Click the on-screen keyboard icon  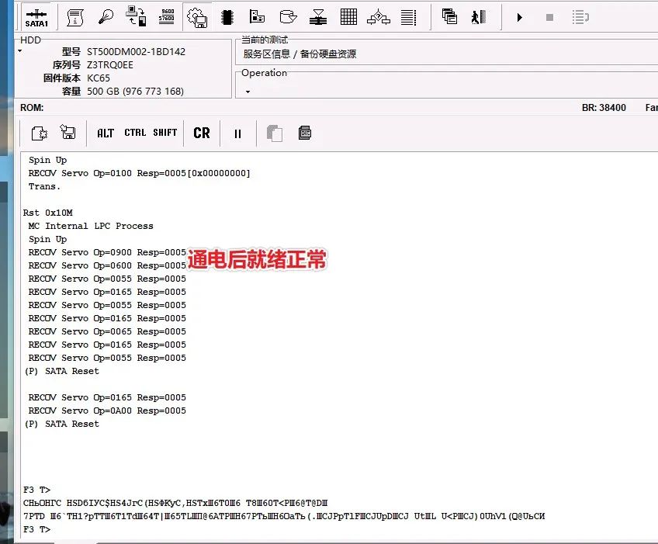(x=305, y=133)
